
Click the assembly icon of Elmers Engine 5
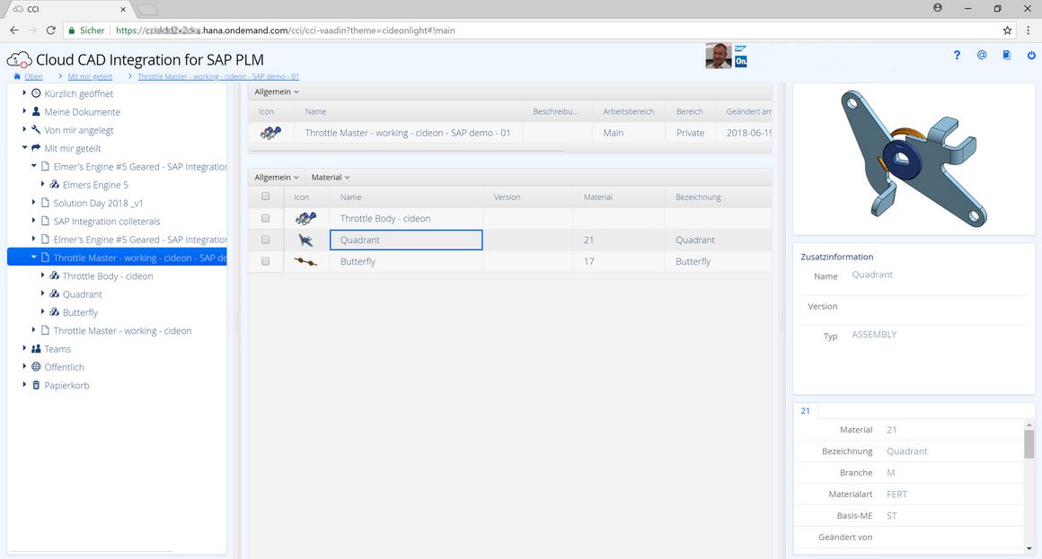tap(55, 184)
